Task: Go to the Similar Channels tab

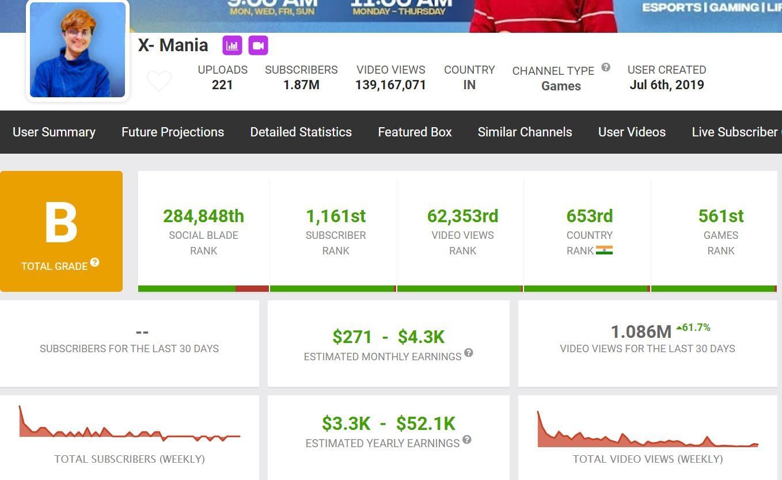Action: point(525,132)
